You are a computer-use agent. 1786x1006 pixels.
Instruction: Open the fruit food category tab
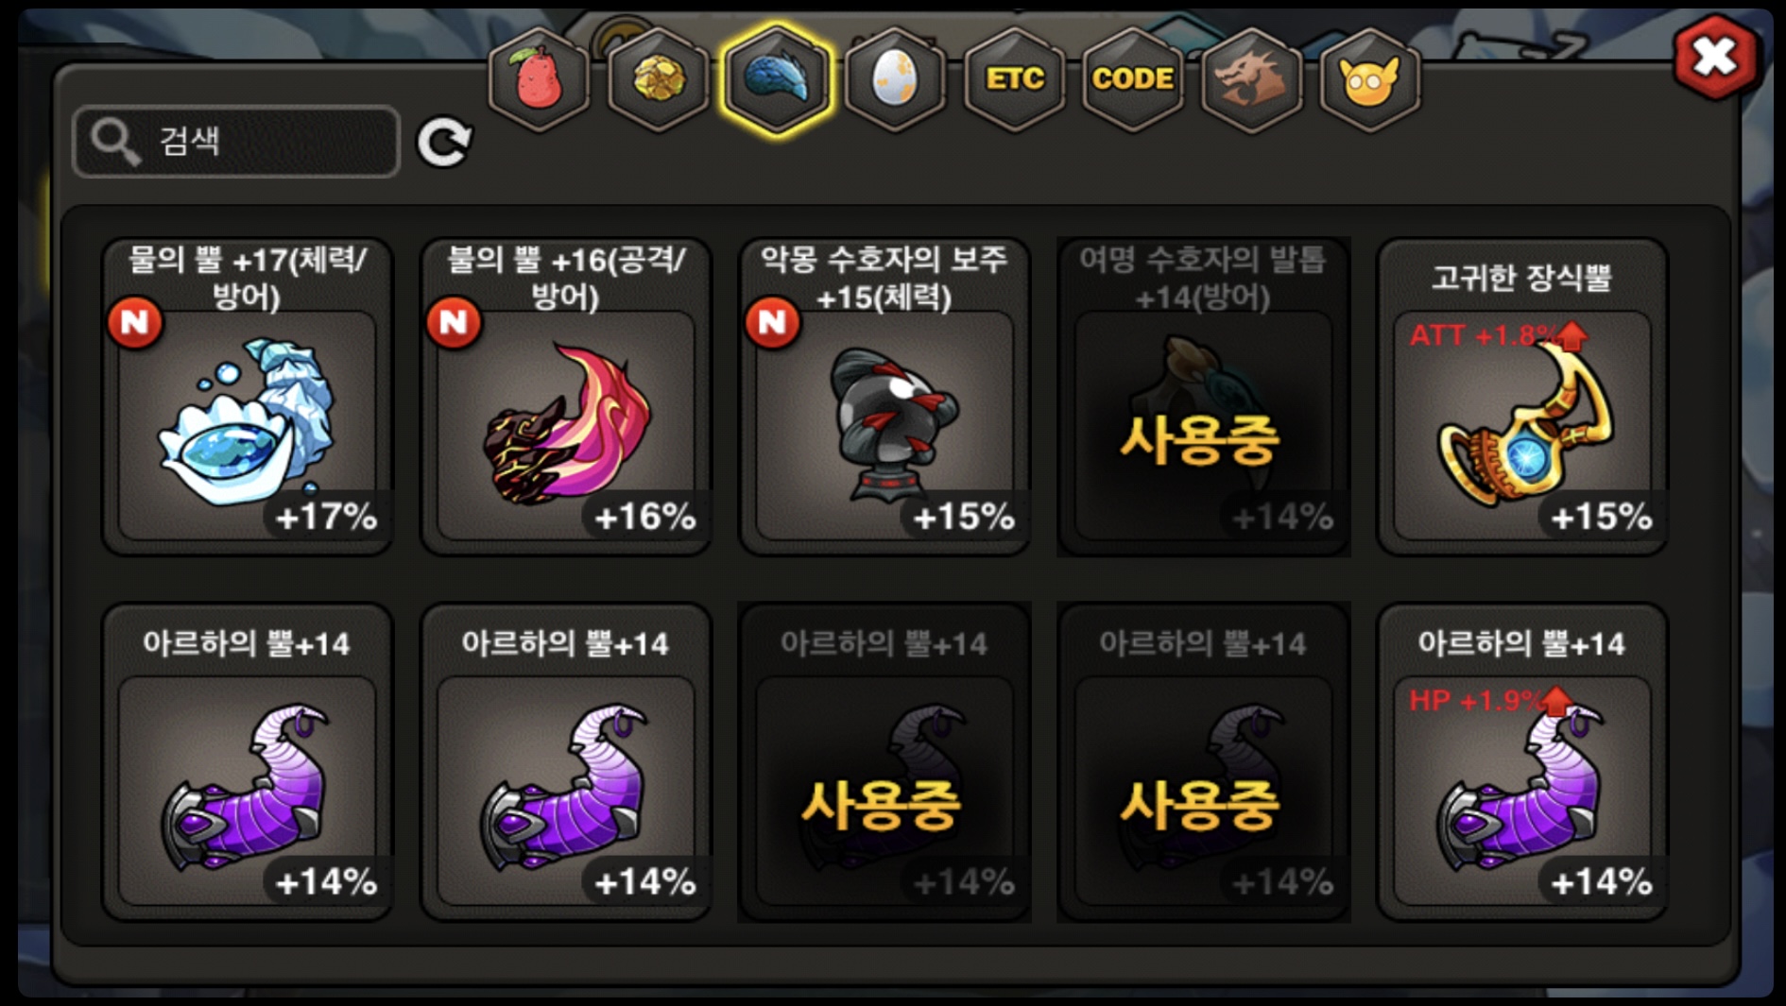[x=539, y=79]
